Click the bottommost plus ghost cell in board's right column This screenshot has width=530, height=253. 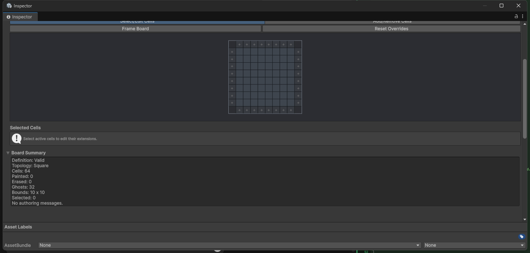tap(298, 103)
